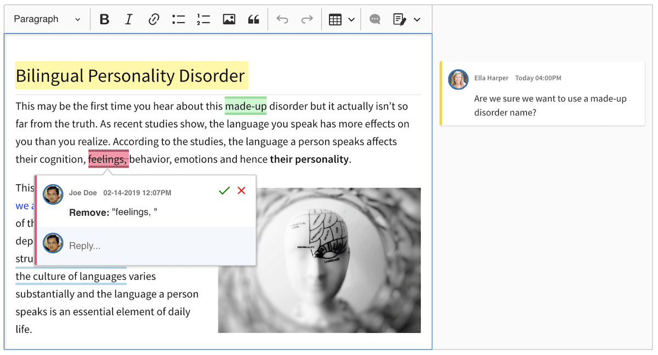
Task: Redo the last undone change
Action: tap(307, 19)
